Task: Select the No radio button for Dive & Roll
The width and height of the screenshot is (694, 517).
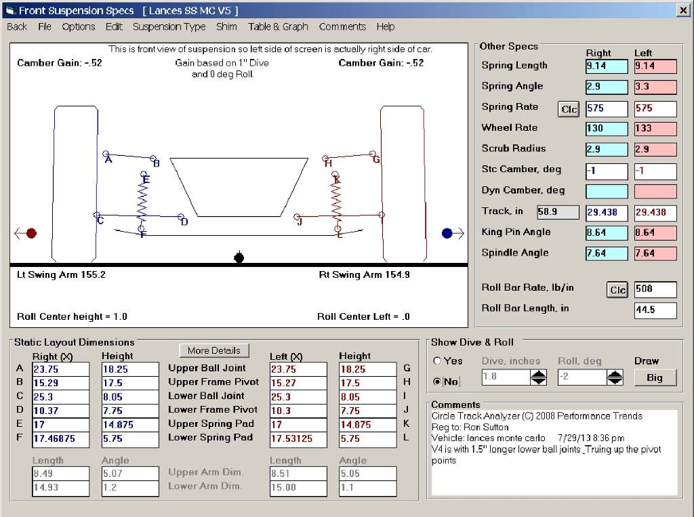Action: pos(437,381)
